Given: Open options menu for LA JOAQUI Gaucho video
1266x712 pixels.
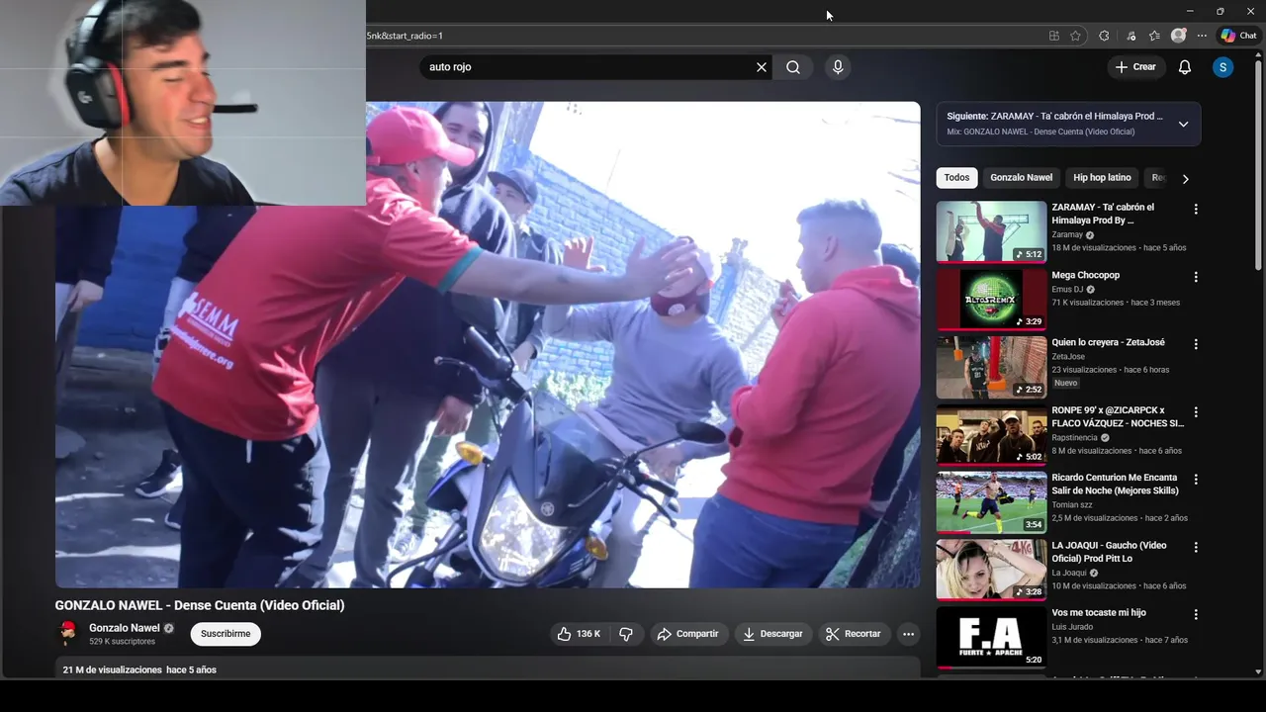Looking at the screenshot, I should 1196,547.
